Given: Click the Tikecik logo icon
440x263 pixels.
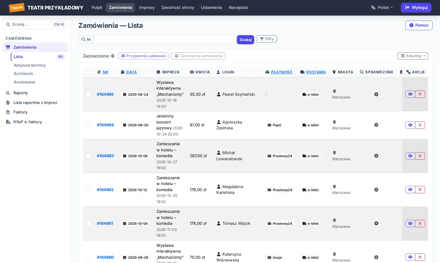Looking at the screenshot, I should pyautogui.click(x=16, y=8).
